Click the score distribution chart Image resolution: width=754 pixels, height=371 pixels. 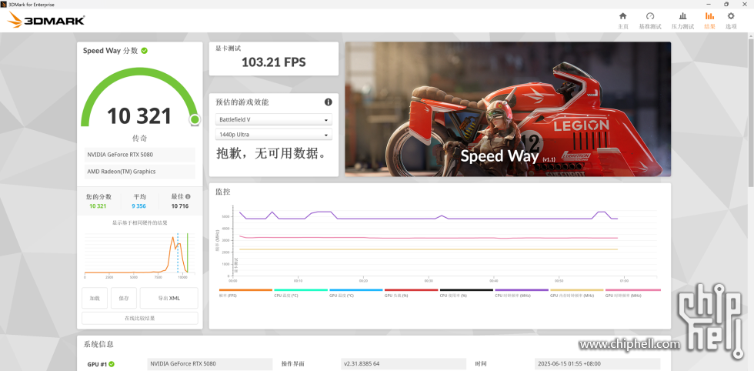pos(140,255)
